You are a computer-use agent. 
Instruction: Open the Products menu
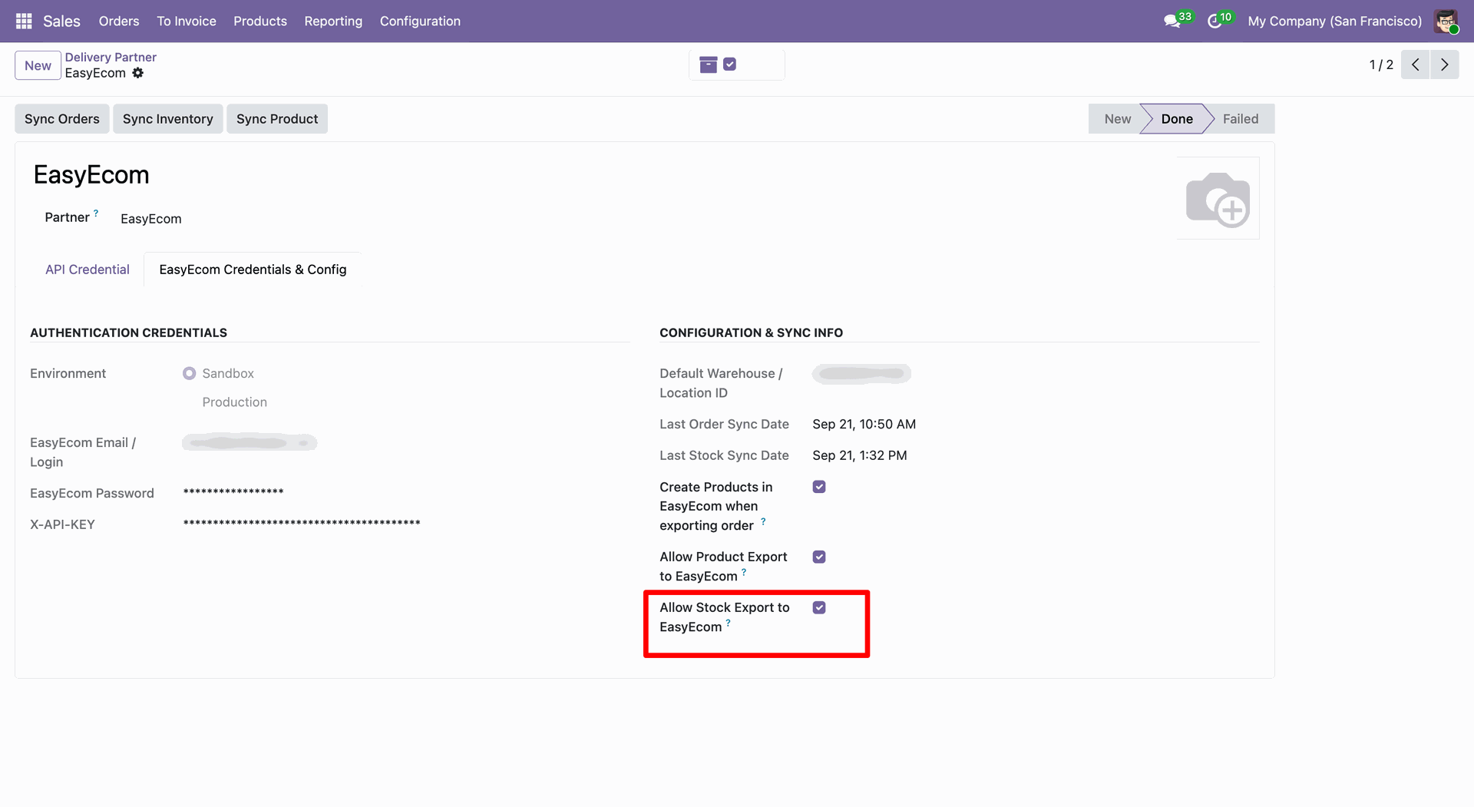pos(260,21)
